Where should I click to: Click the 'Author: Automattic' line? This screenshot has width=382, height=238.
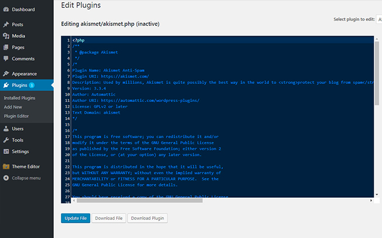[94, 94]
